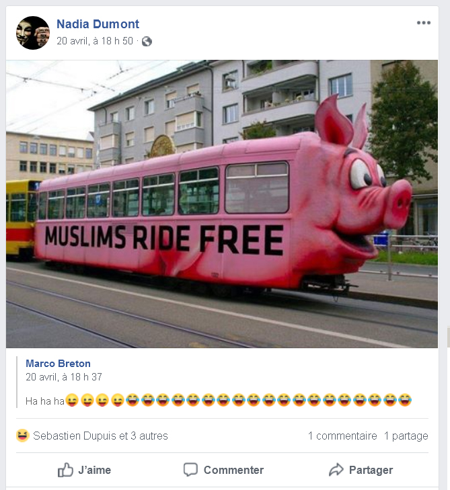Open Nadia Dumont's profile name link

98,24
